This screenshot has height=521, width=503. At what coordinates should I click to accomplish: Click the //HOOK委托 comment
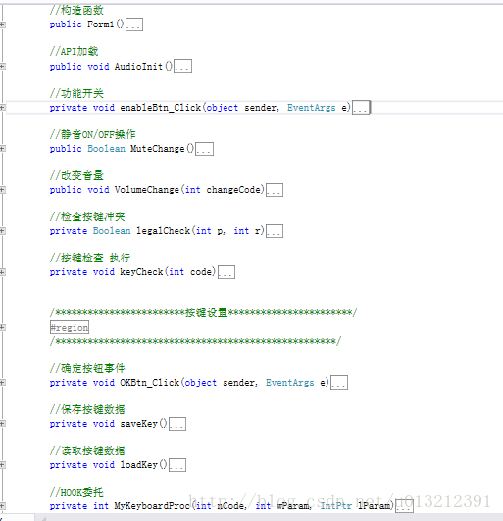[76, 492]
